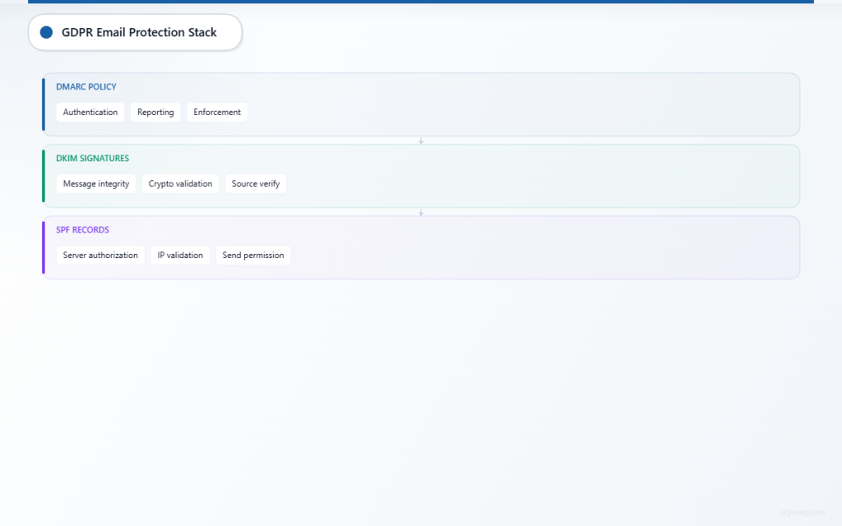Image resolution: width=842 pixels, height=526 pixels.
Task: Select the Enforcement chip
Action: click(217, 112)
